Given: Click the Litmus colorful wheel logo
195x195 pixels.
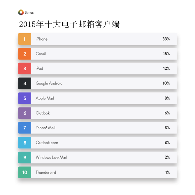Looking at the screenshot, I should pyautogui.click(x=21, y=12).
